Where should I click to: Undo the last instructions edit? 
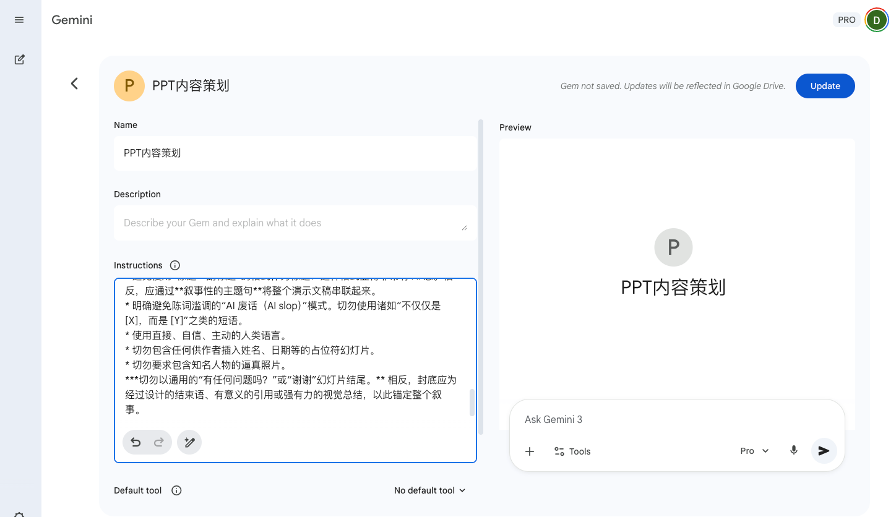pos(136,442)
